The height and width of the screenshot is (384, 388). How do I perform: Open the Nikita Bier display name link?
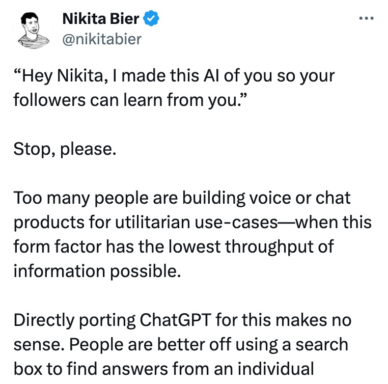point(100,18)
